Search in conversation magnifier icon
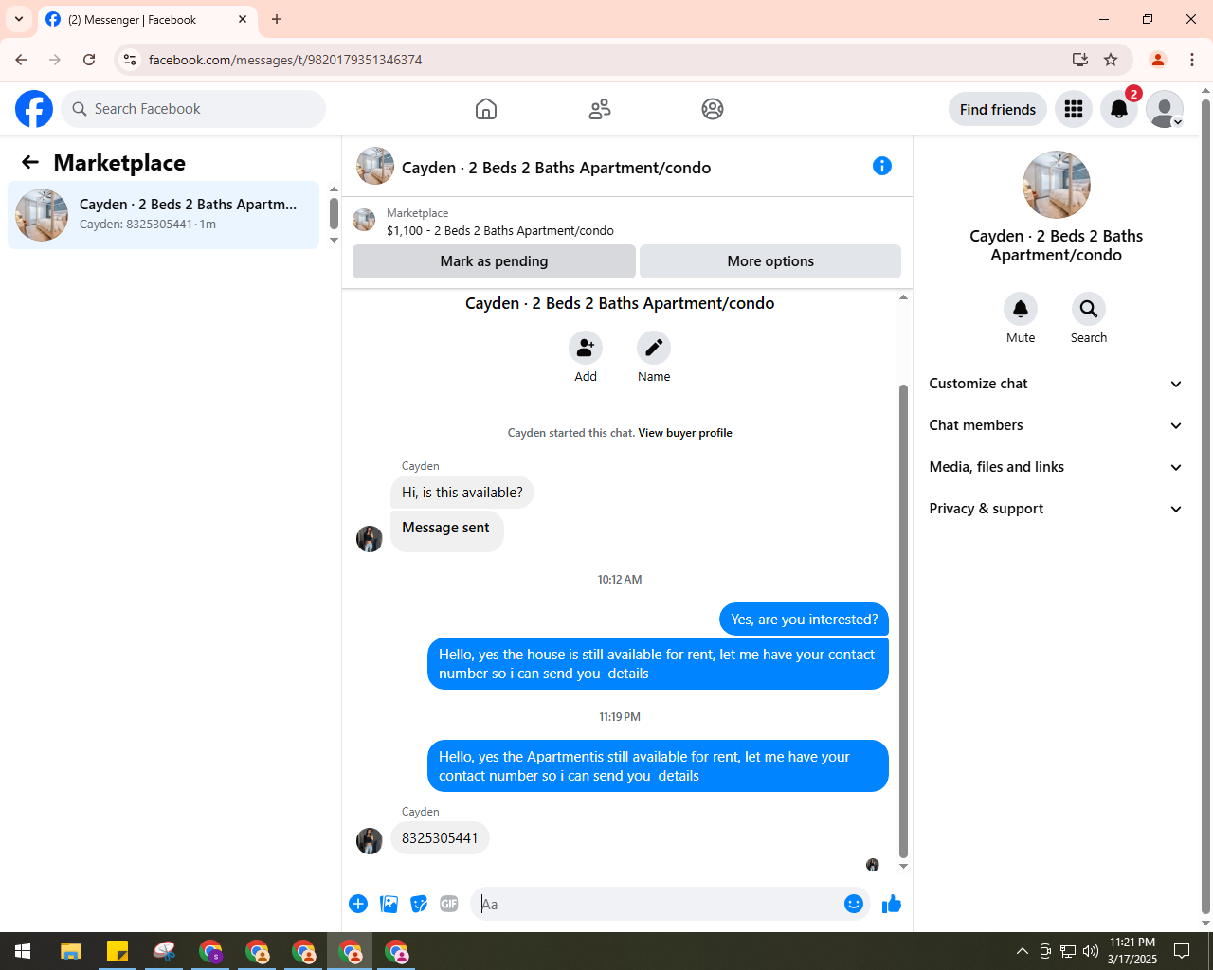 [1089, 309]
